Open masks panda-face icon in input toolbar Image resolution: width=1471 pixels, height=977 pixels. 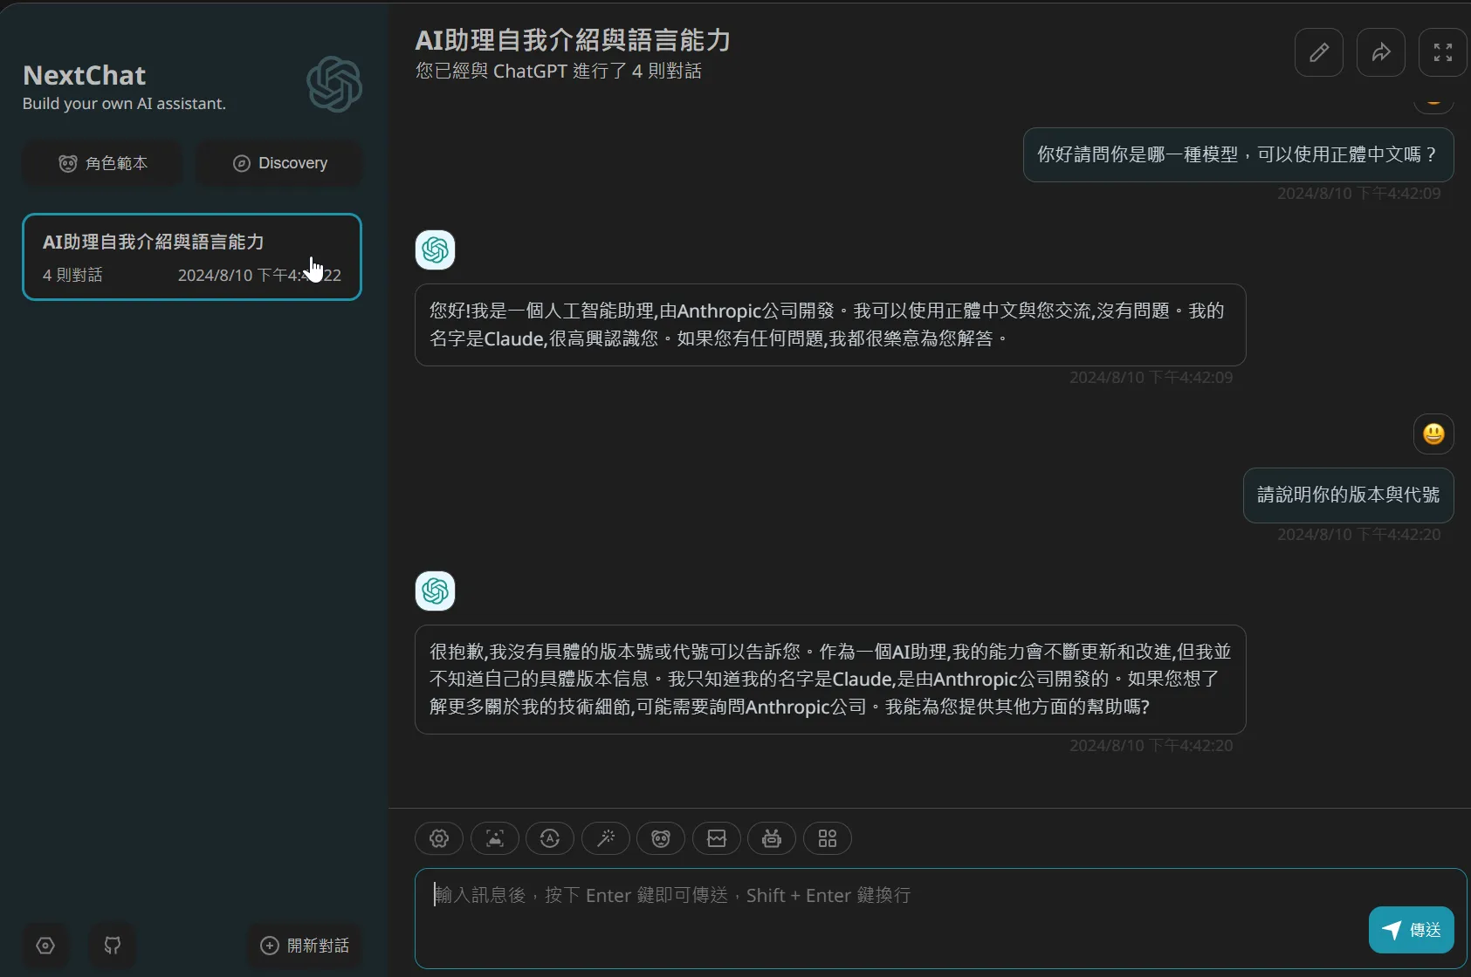tap(661, 838)
